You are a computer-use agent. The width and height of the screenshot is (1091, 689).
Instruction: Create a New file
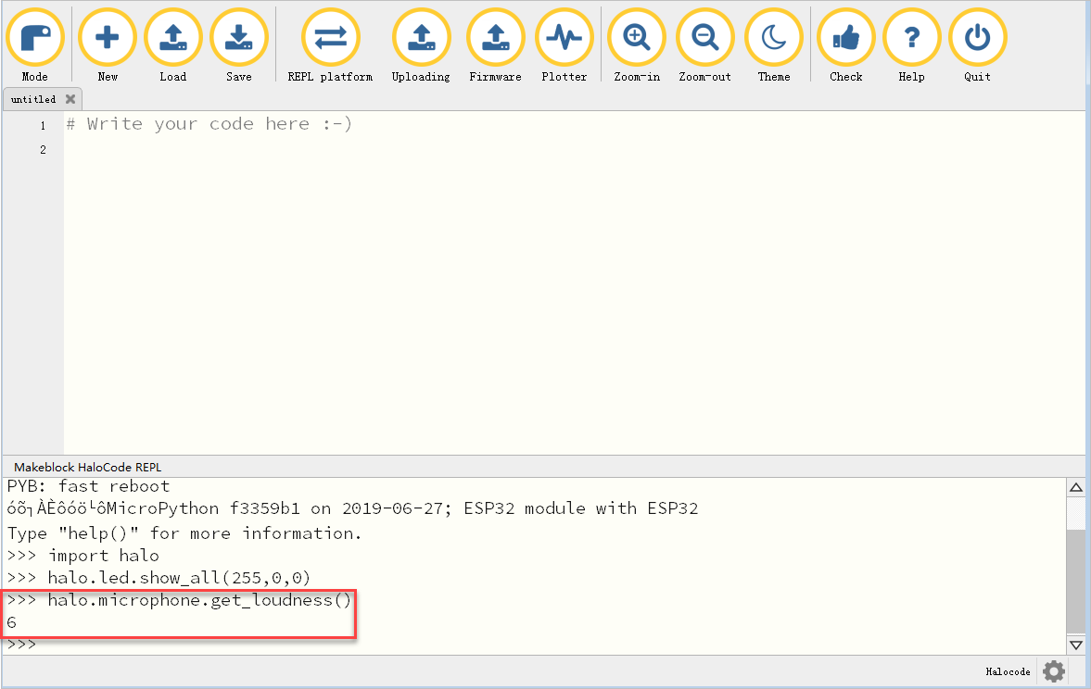pyautogui.click(x=108, y=38)
